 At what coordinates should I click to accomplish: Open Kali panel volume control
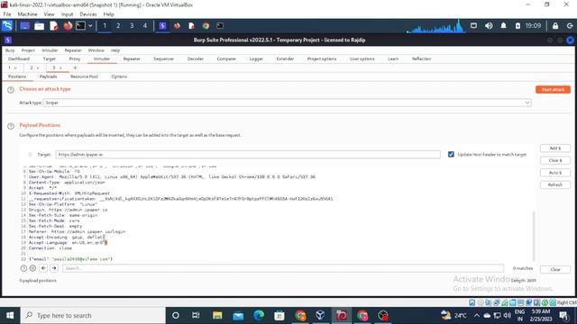[x=489, y=26]
